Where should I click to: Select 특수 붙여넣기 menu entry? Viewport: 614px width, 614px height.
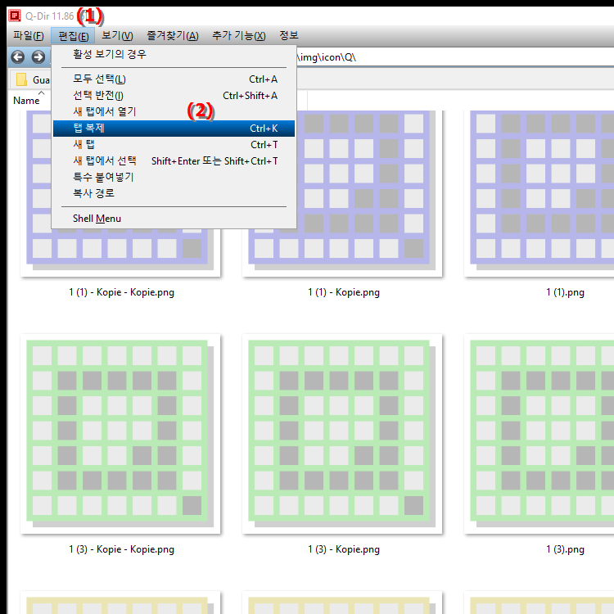point(174,177)
